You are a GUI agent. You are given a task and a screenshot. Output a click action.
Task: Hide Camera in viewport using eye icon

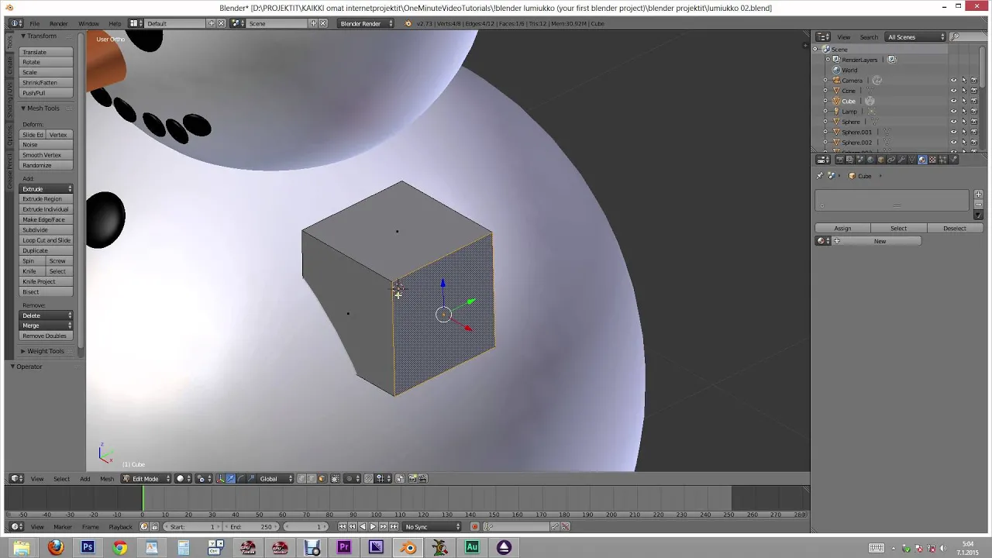pos(954,81)
